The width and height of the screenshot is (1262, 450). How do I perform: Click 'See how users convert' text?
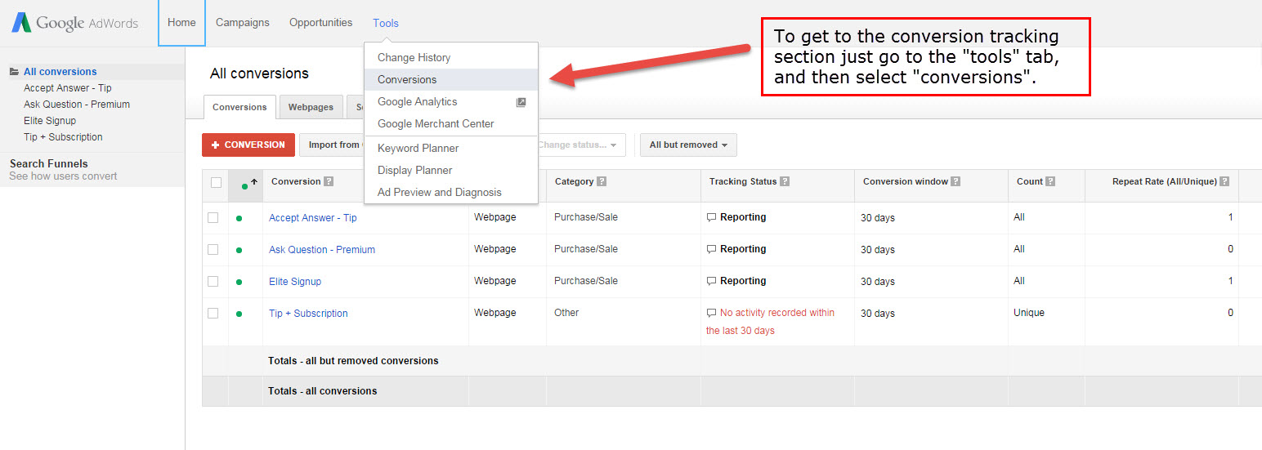coord(63,176)
